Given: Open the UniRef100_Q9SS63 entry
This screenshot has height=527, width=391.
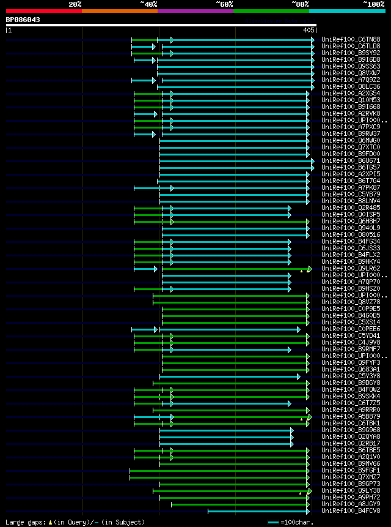Looking at the screenshot, I should [x=351, y=67].
